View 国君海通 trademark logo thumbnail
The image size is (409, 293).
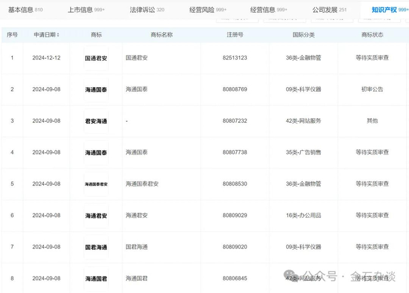coord(96,247)
